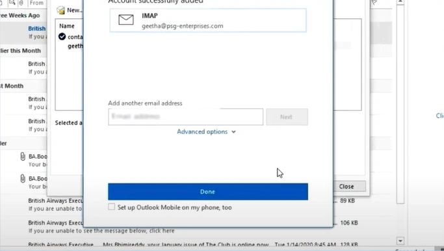Click the greyed Next button

[x=287, y=116]
